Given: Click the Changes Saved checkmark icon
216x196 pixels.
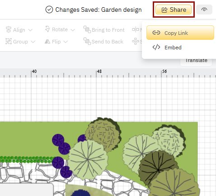Looking at the screenshot, I should [x=49, y=10].
